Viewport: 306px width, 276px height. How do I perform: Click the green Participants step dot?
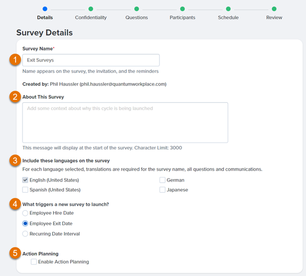coord(182,9)
